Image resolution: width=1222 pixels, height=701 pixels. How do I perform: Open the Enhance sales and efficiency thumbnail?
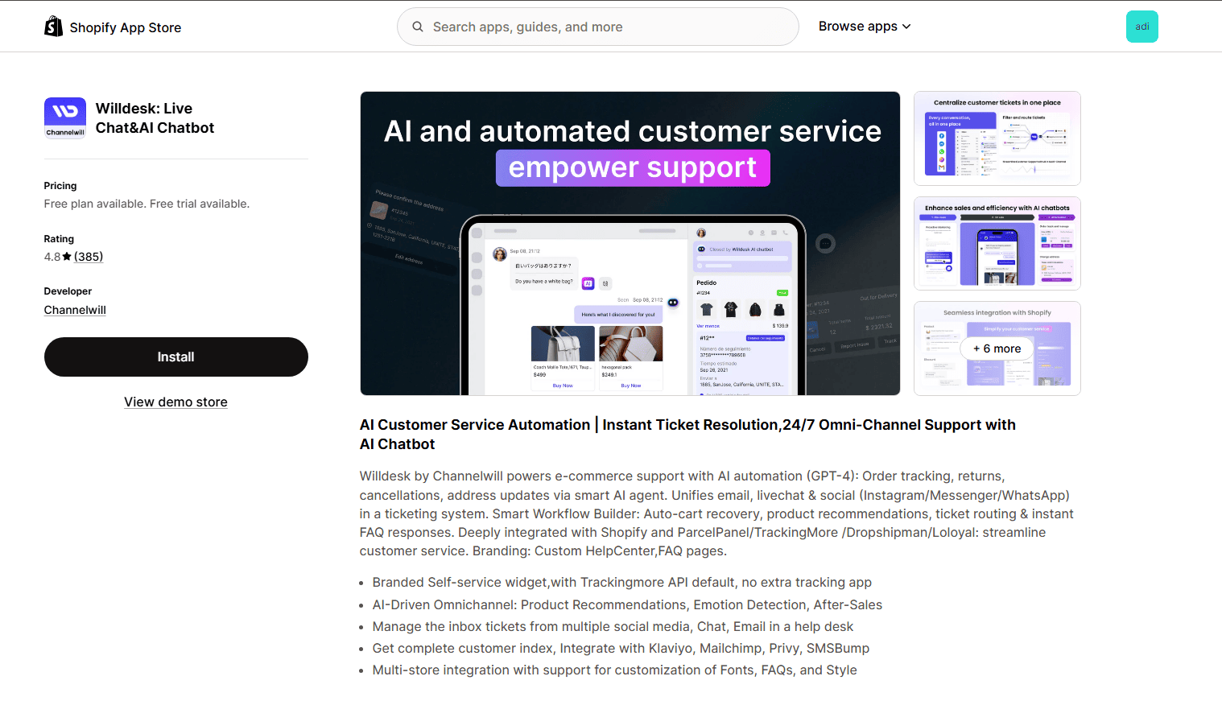point(997,243)
